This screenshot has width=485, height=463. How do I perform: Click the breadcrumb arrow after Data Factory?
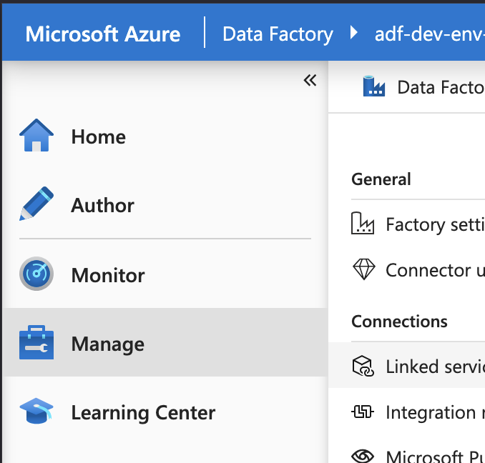(354, 33)
